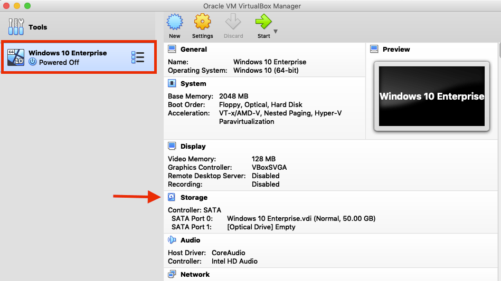Image resolution: width=501 pixels, height=281 pixels.
Task: Click the Storage disk icon
Action: tap(172, 197)
